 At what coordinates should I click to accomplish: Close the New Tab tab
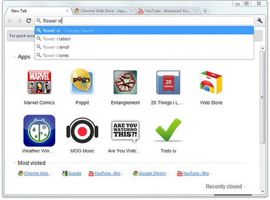[67, 11]
